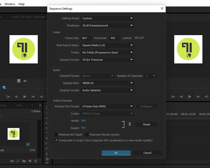Click the drag video only filmstrip icon
Image resolution: width=210 pixels, height=168 pixels.
(x=19, y=81)
